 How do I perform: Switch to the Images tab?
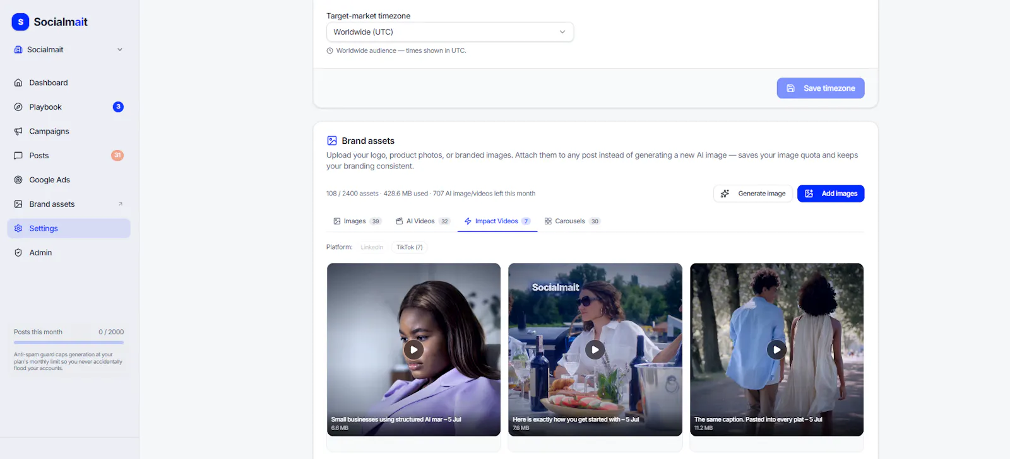click(x=357, y=221)
